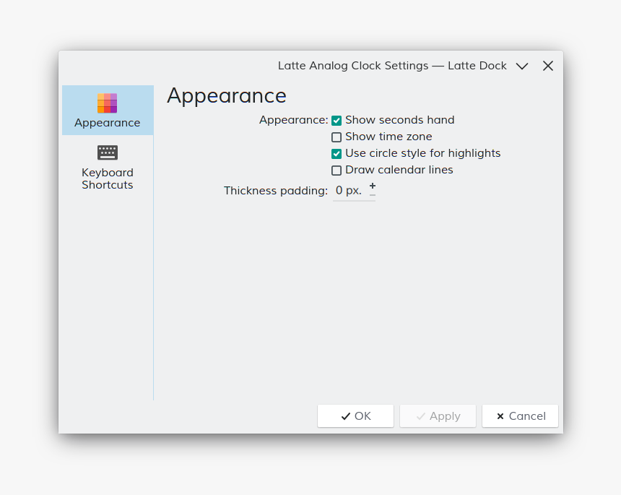
Task: Uncheck Use circle style for highlights
Action: click(336, 154)
